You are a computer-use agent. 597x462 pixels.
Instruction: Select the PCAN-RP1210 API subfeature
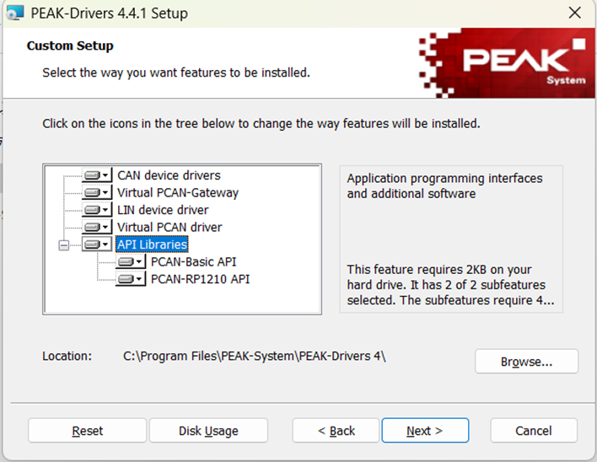pos(200,279)
